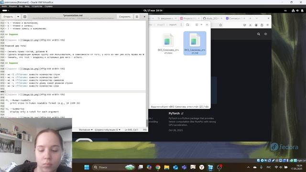Screen dimensions: 306x172
Task: Click the Ln 446, Col 1 cursor position indicator
Action: pyautogui.click(x=131, y=129)
